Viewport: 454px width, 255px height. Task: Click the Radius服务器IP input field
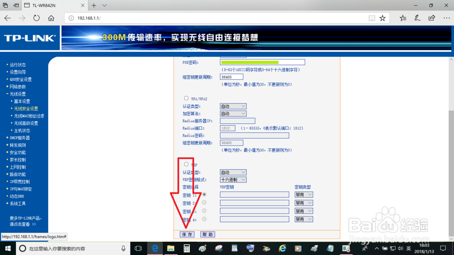(237, 121)
